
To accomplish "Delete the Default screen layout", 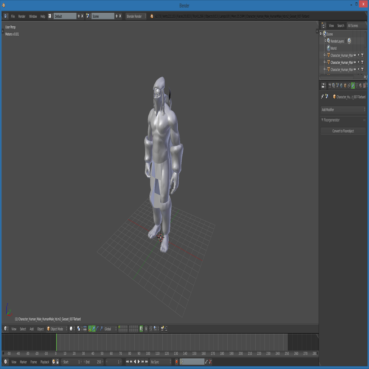I will [x=82, y=16].
